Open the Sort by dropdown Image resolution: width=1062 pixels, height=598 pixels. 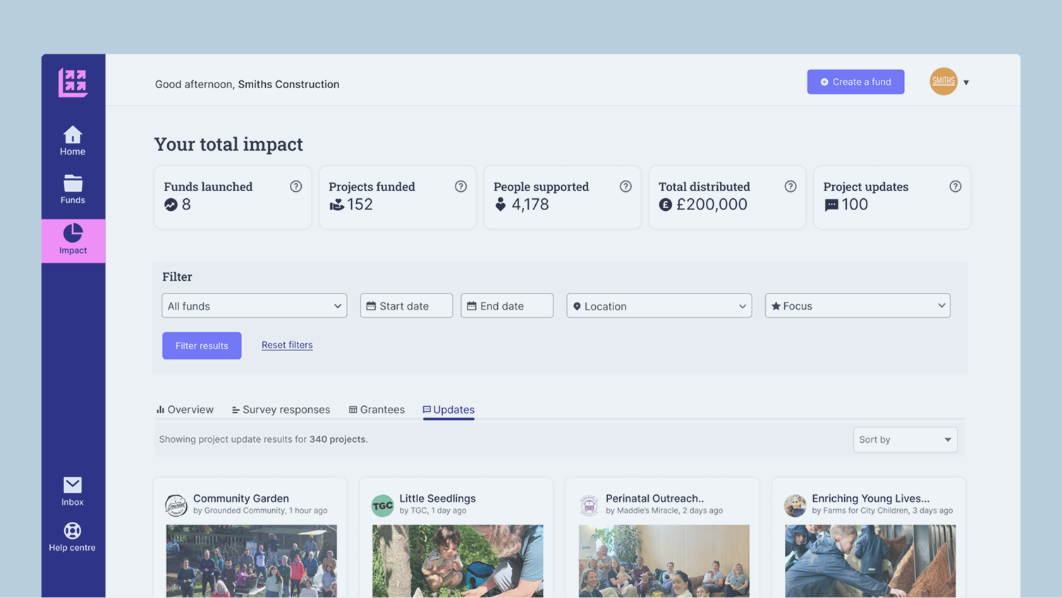(905, 439)
